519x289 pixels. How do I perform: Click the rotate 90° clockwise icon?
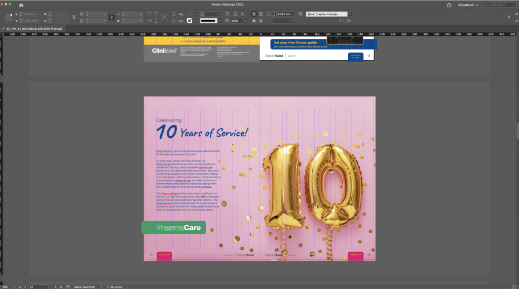(149, 14)
